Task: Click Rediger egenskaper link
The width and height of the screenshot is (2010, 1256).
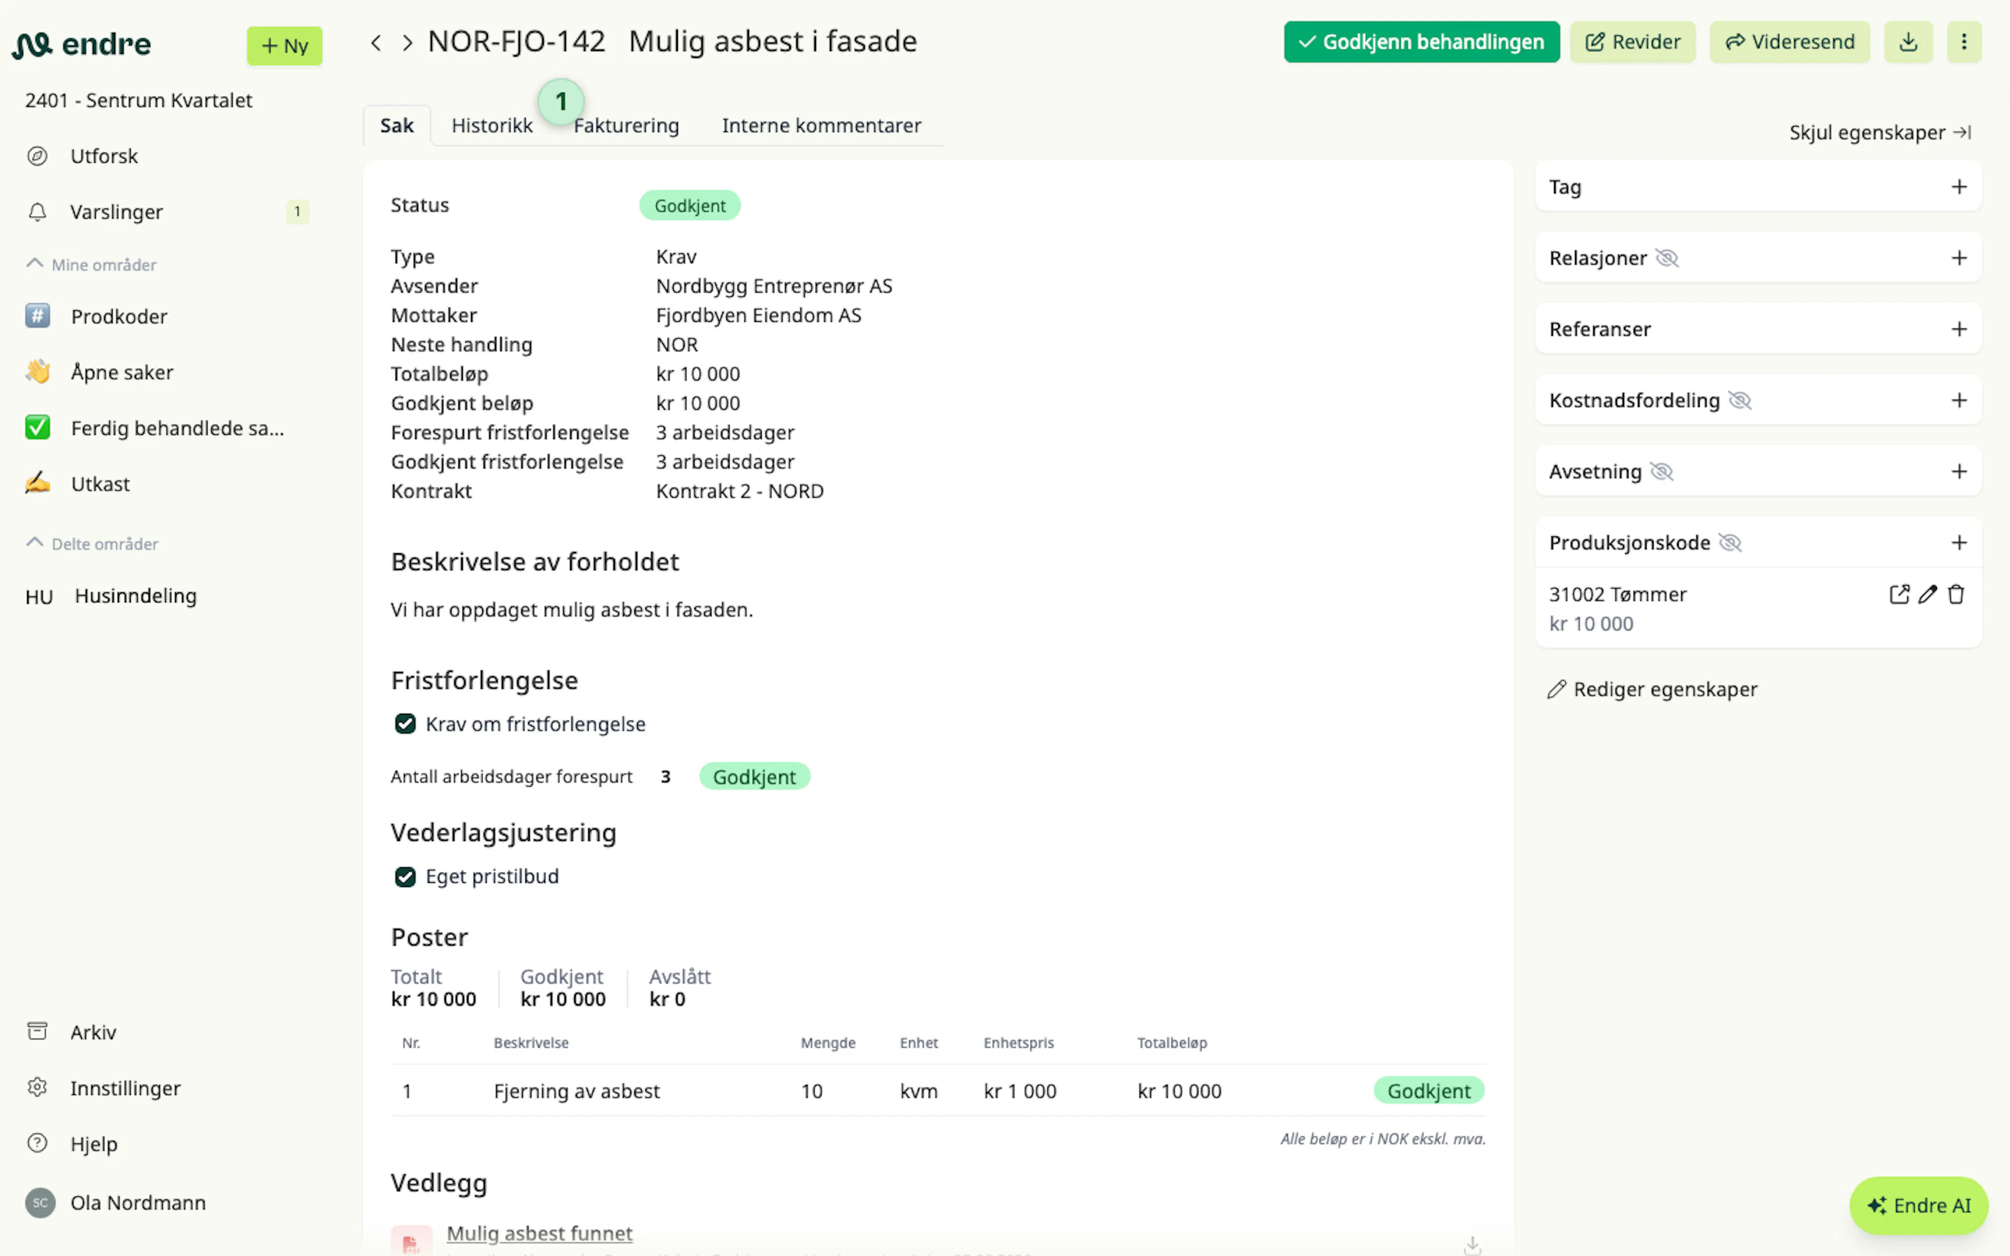Action: pyautogui.click(x=1652, y=689)
